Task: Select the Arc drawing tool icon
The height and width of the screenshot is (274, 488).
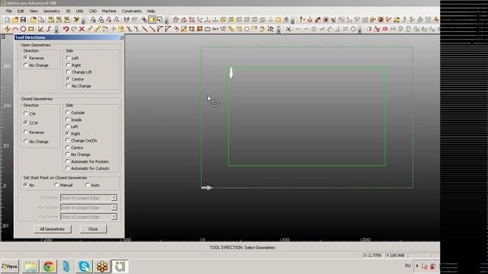Action: click(x=15, y=29)
